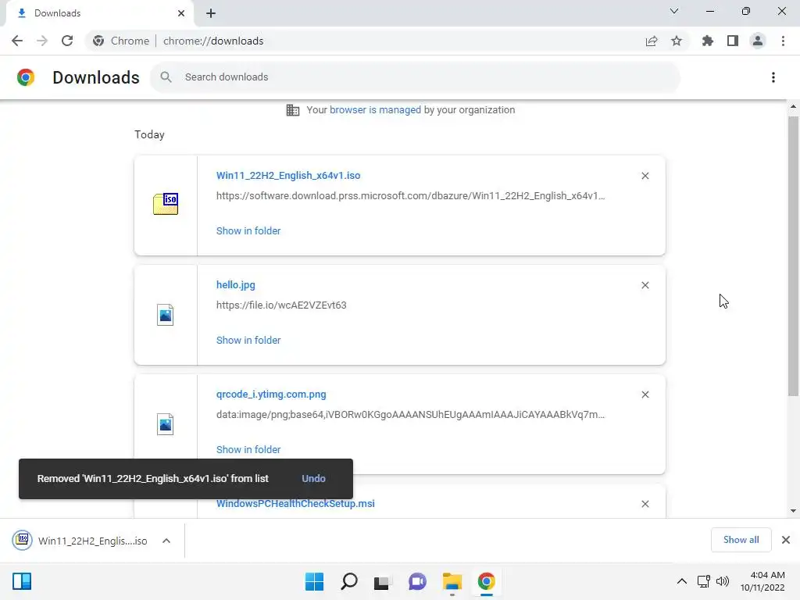This screenshot has height=600, width=800.
Task: Click Show all downloads button
Action: click(741, 540)
